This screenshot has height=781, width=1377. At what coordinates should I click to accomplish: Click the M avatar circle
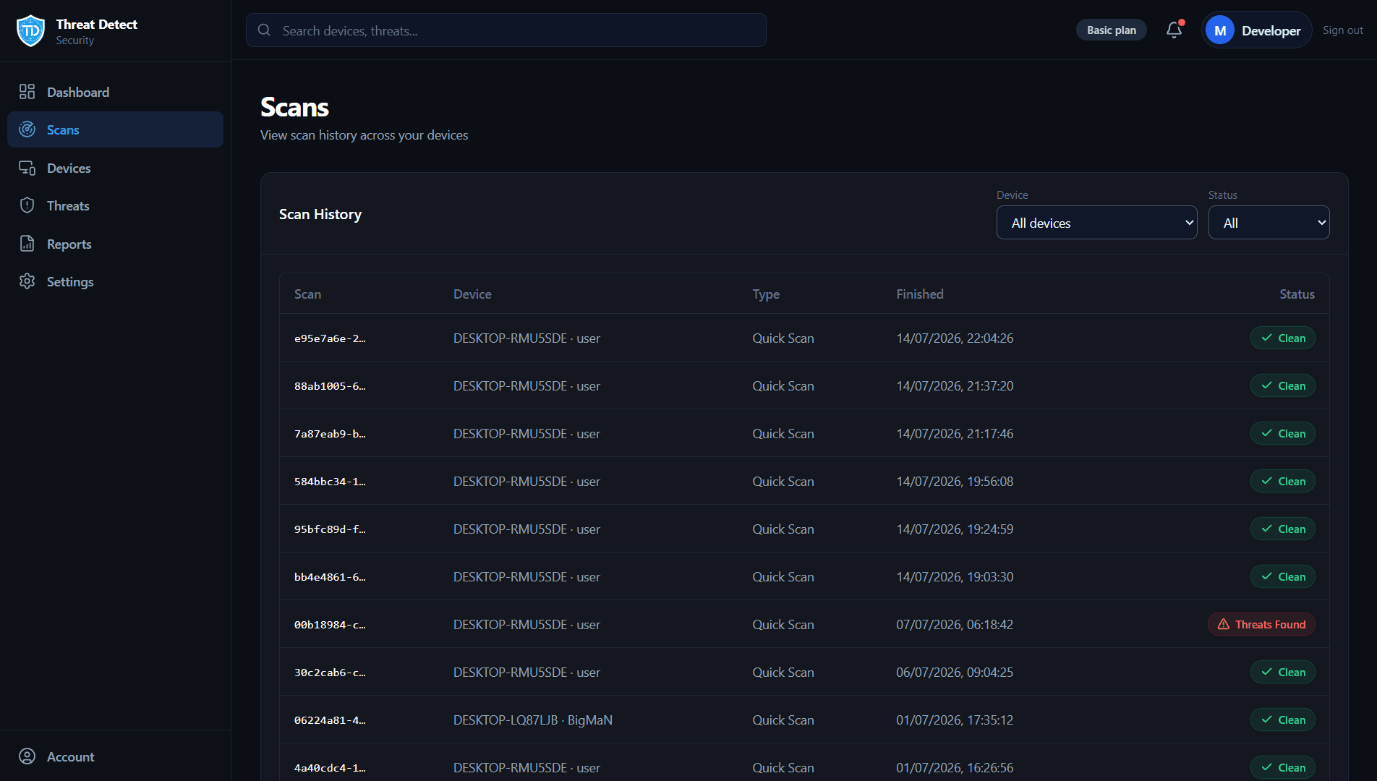(1220, 30)
